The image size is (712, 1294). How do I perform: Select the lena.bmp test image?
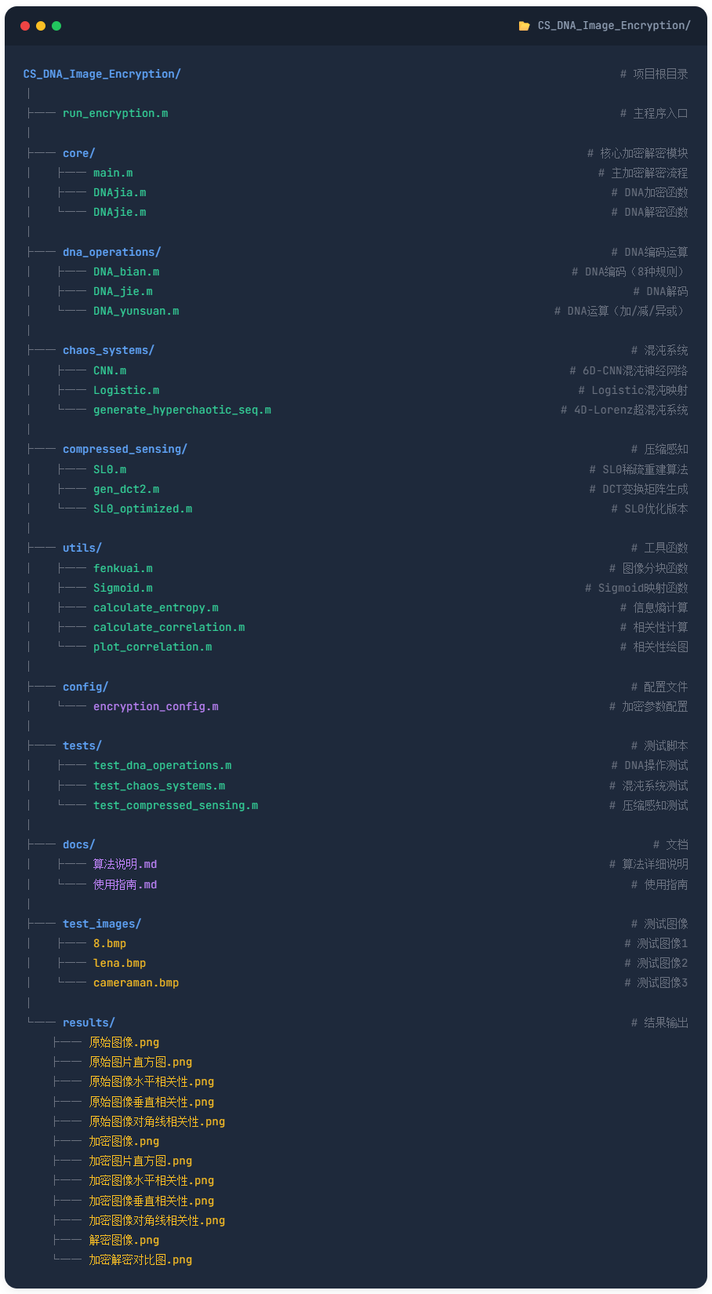click(x=119, y=963)
